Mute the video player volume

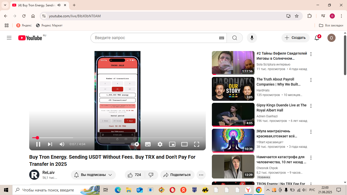tap(62, 144)
